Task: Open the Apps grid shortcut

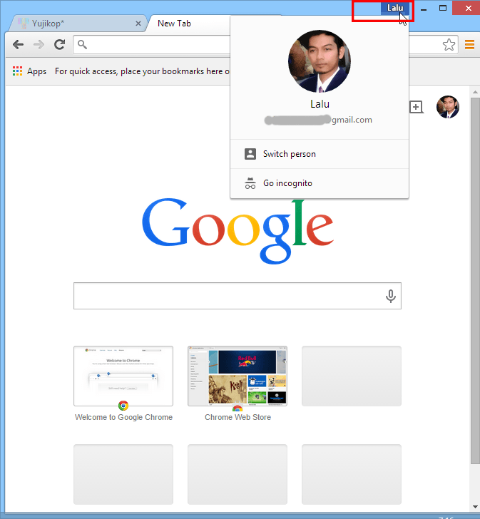Action: pyautogui.click(x=29, y=71)
